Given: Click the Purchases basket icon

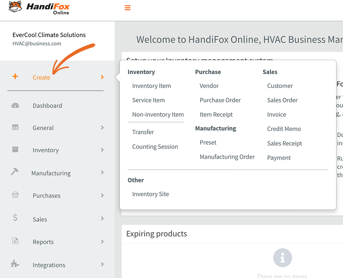Looking at the screenshot, I should pos(15,194).
